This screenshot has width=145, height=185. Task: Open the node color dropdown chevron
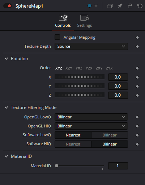(x=96, y=6)
